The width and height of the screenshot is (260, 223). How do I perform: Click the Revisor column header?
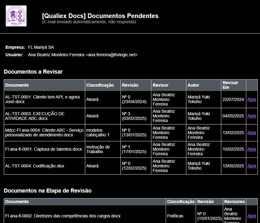pyautogui.click(x=161, y=85)
